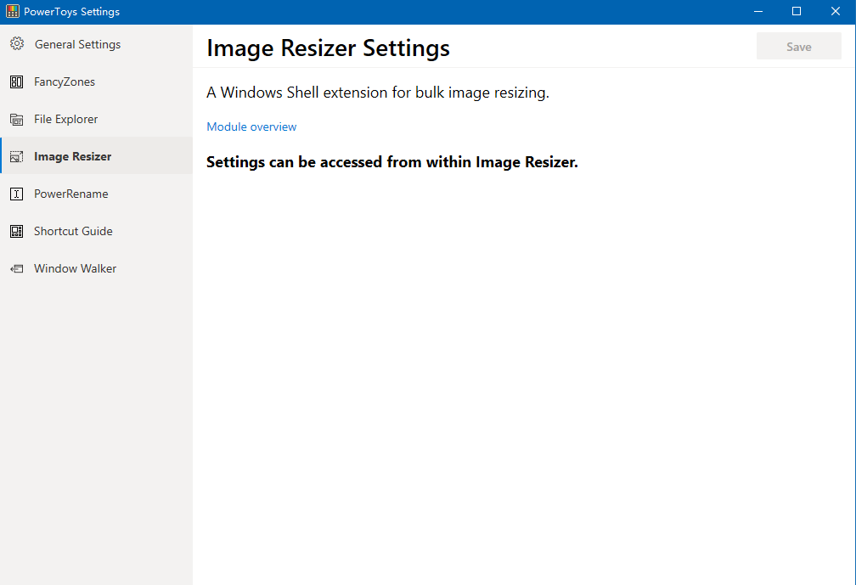Click the Image Resizer Settings heading
856x585 pixels.
pyautogui.click(x=328, y=48)
